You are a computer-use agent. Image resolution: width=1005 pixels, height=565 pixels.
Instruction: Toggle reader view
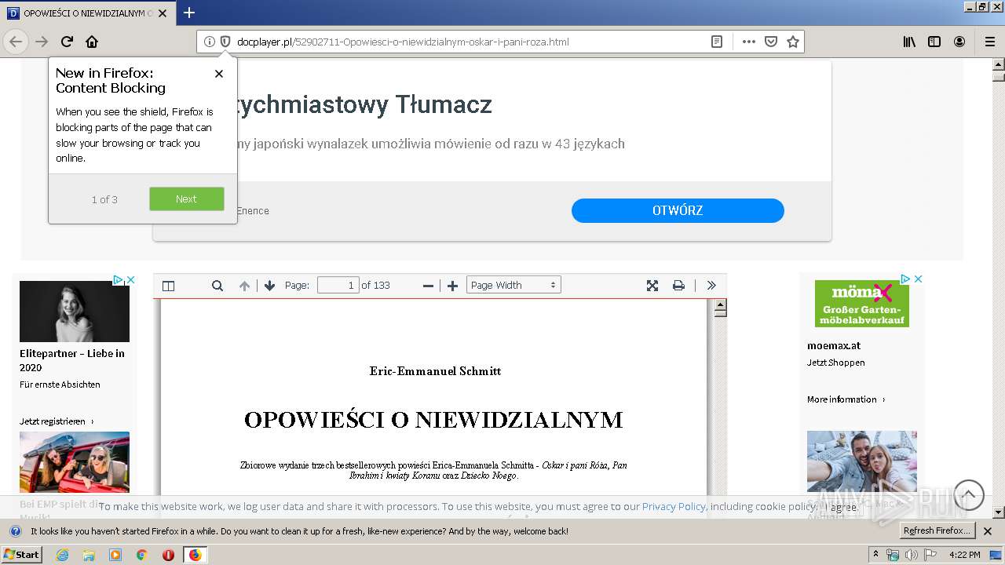[x=717, y=42]
